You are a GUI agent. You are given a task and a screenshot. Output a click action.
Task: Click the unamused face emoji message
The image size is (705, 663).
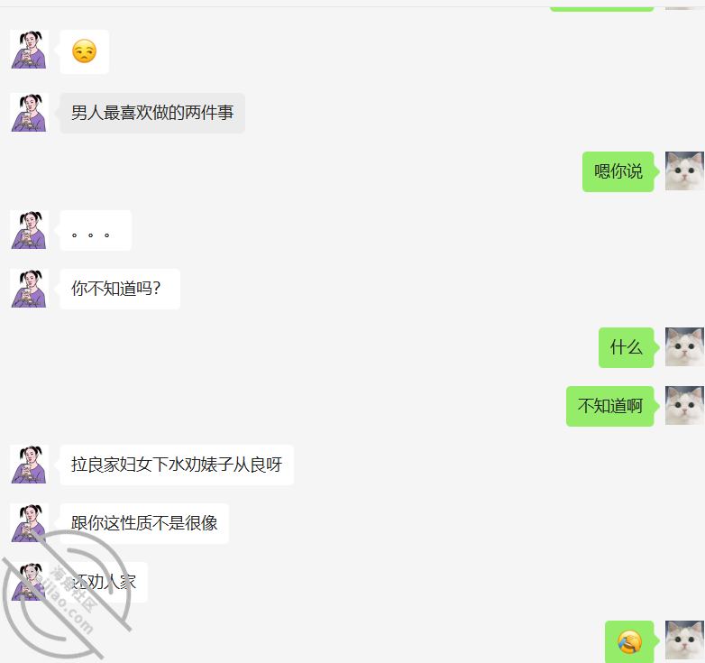pyautogui.click(x=84, y=51)
